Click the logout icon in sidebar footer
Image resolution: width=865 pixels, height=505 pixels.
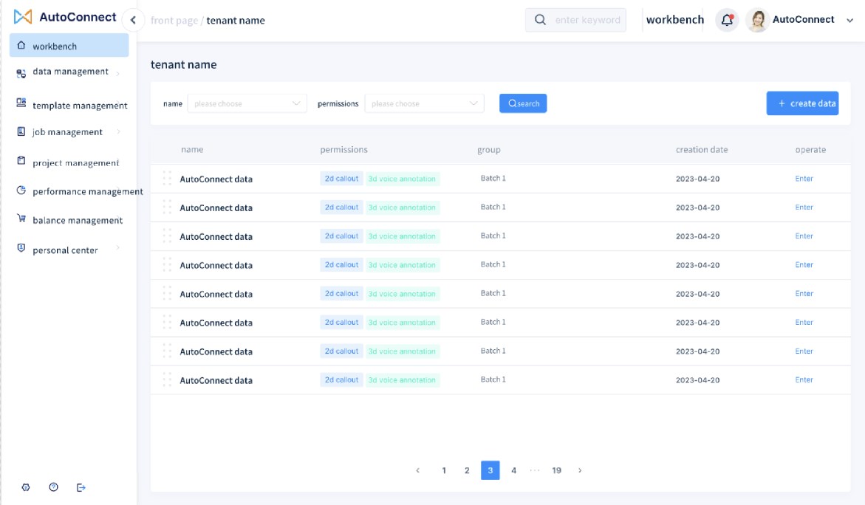(81, 487)
